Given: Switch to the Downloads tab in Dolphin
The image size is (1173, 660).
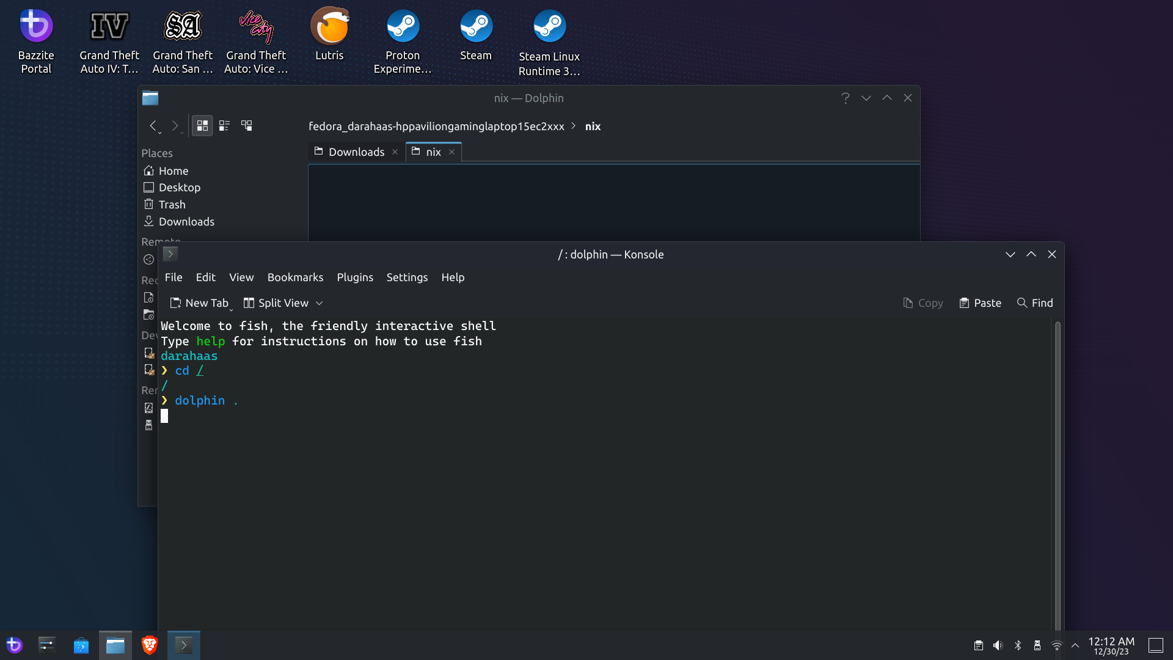Looking at the screenshot, I should (356, 152).
